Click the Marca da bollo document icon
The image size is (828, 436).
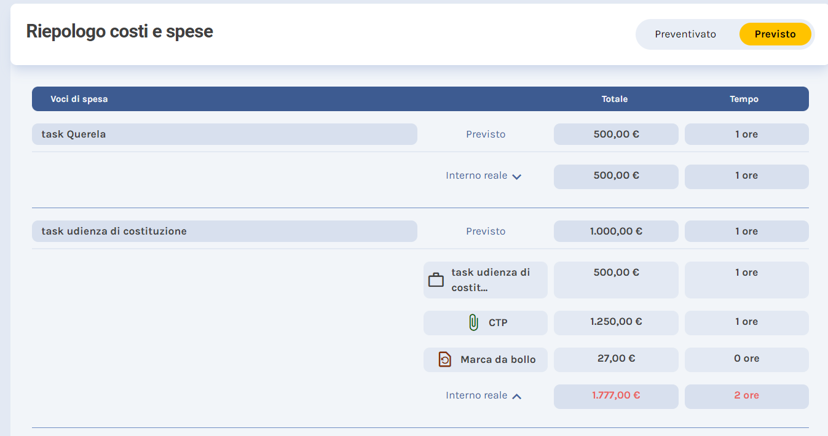(x=444, y=359)
